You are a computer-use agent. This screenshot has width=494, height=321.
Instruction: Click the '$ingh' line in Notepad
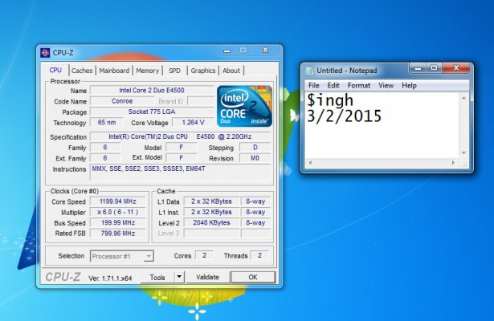[330, 100]
